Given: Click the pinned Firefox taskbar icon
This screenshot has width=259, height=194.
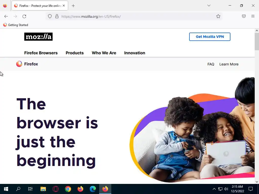Looking at the screenshot, I should [80, 189].
